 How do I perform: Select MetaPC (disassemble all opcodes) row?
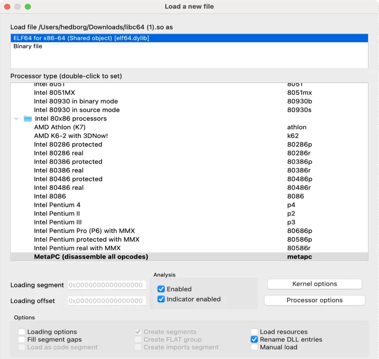[x=189, y=257]
